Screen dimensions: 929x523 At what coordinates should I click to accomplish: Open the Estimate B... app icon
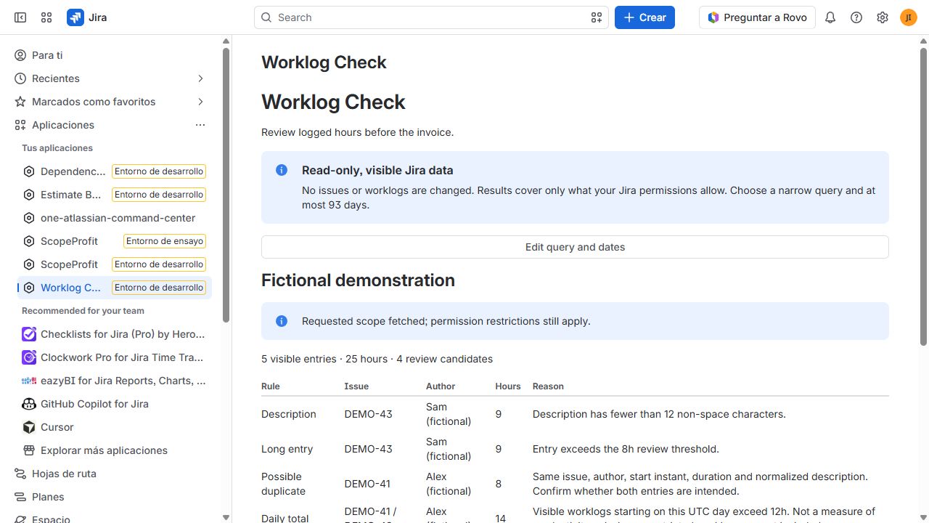click(x=29, y=195)
